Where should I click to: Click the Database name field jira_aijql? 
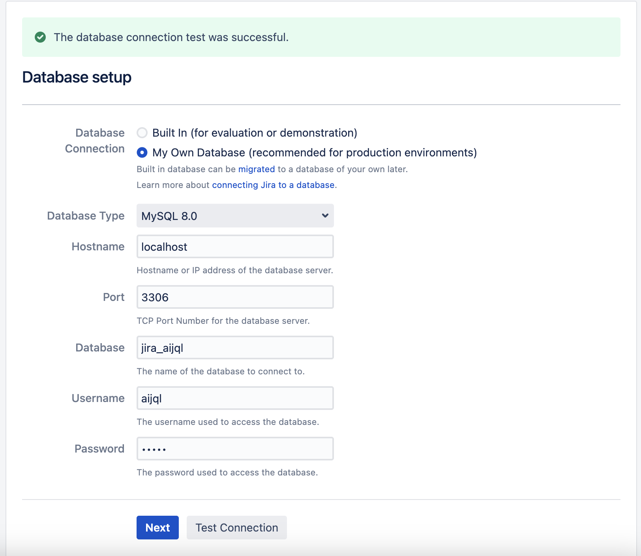(235, 347)
